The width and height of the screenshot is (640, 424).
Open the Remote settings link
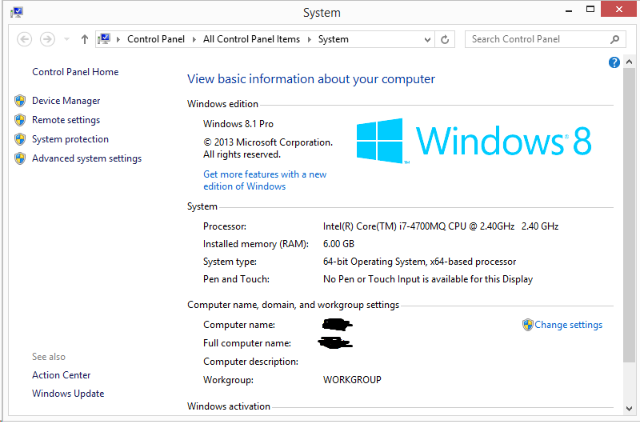click(x=66, y=120)
